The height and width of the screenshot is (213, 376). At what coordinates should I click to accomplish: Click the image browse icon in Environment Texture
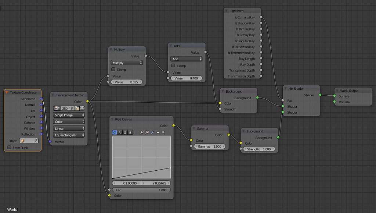pos(57,108)
